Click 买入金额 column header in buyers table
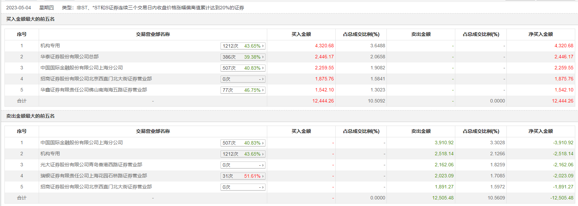This screenshot has width=578, height=206. click(301, 34)
